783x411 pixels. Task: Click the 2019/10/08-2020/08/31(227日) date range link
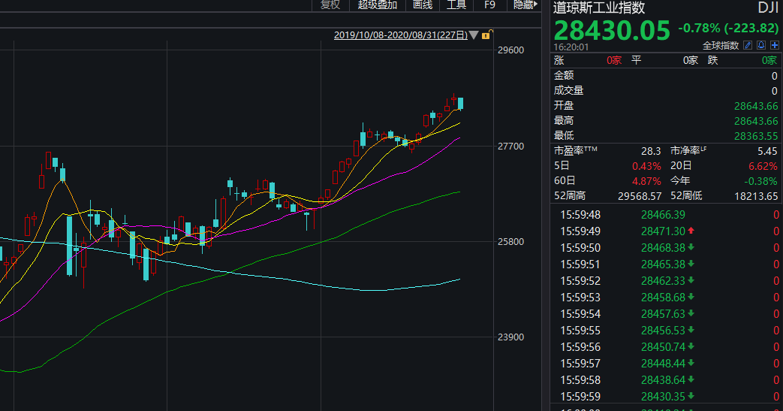400,35
